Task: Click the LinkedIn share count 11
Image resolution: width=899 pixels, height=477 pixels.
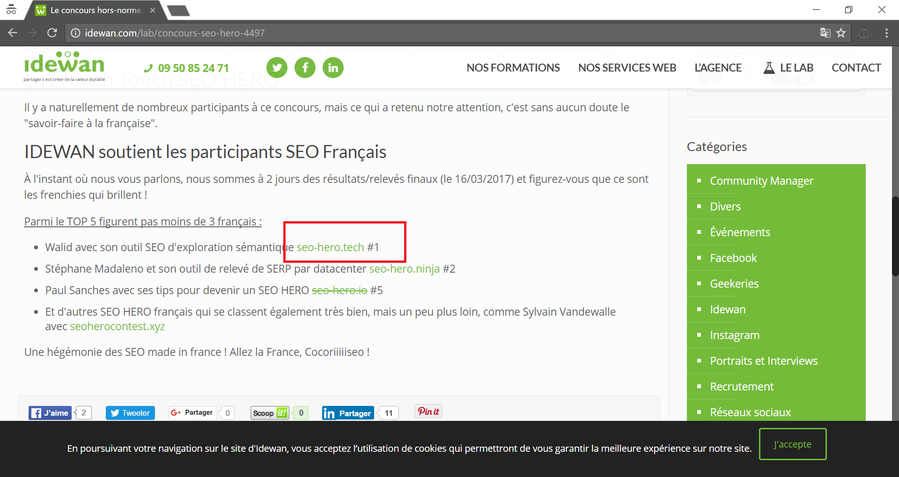Action: (389, 413)
